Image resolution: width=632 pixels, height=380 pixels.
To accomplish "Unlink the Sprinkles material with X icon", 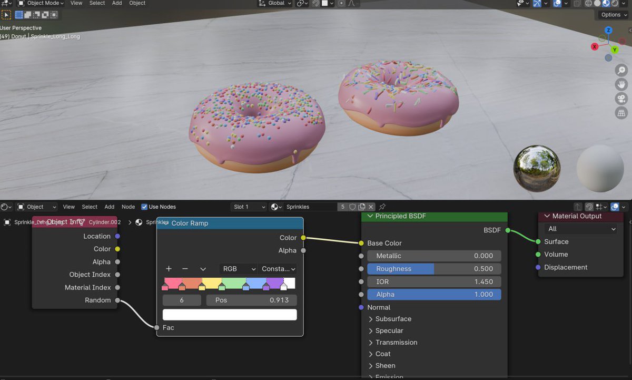I will [371, 207].
